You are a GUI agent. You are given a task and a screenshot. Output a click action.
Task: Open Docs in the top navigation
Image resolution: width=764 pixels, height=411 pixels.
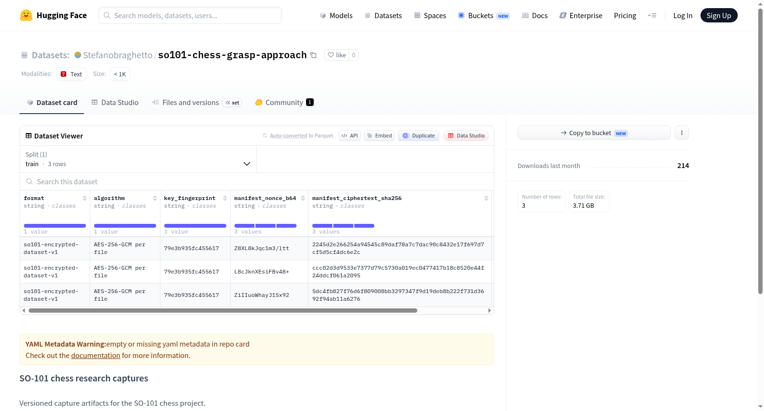click(535, 15)
